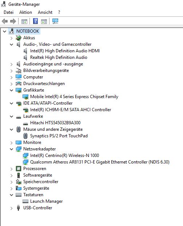Select Mobile Intel(R) 4 Series Express Chipset Family
Screen dimensions: 183x226
pyautogui.click(x=74, y=97)
